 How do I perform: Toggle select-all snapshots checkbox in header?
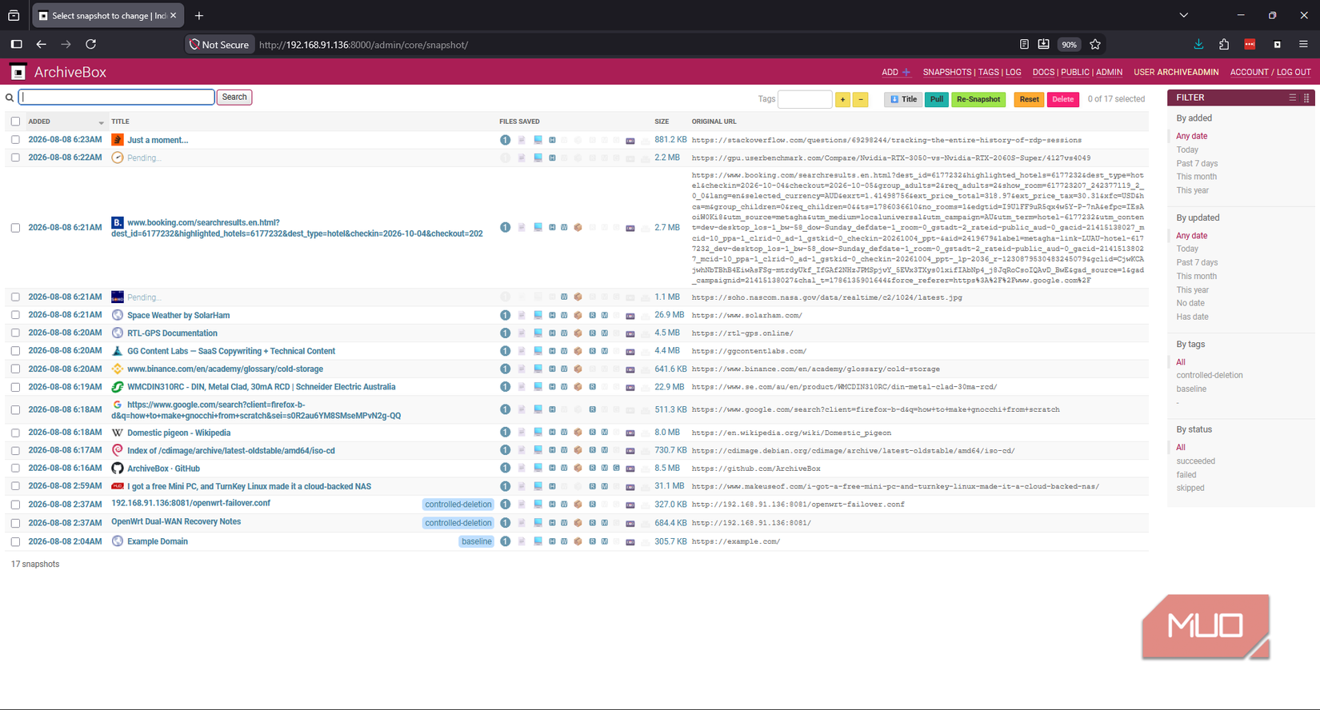point(15,122)
